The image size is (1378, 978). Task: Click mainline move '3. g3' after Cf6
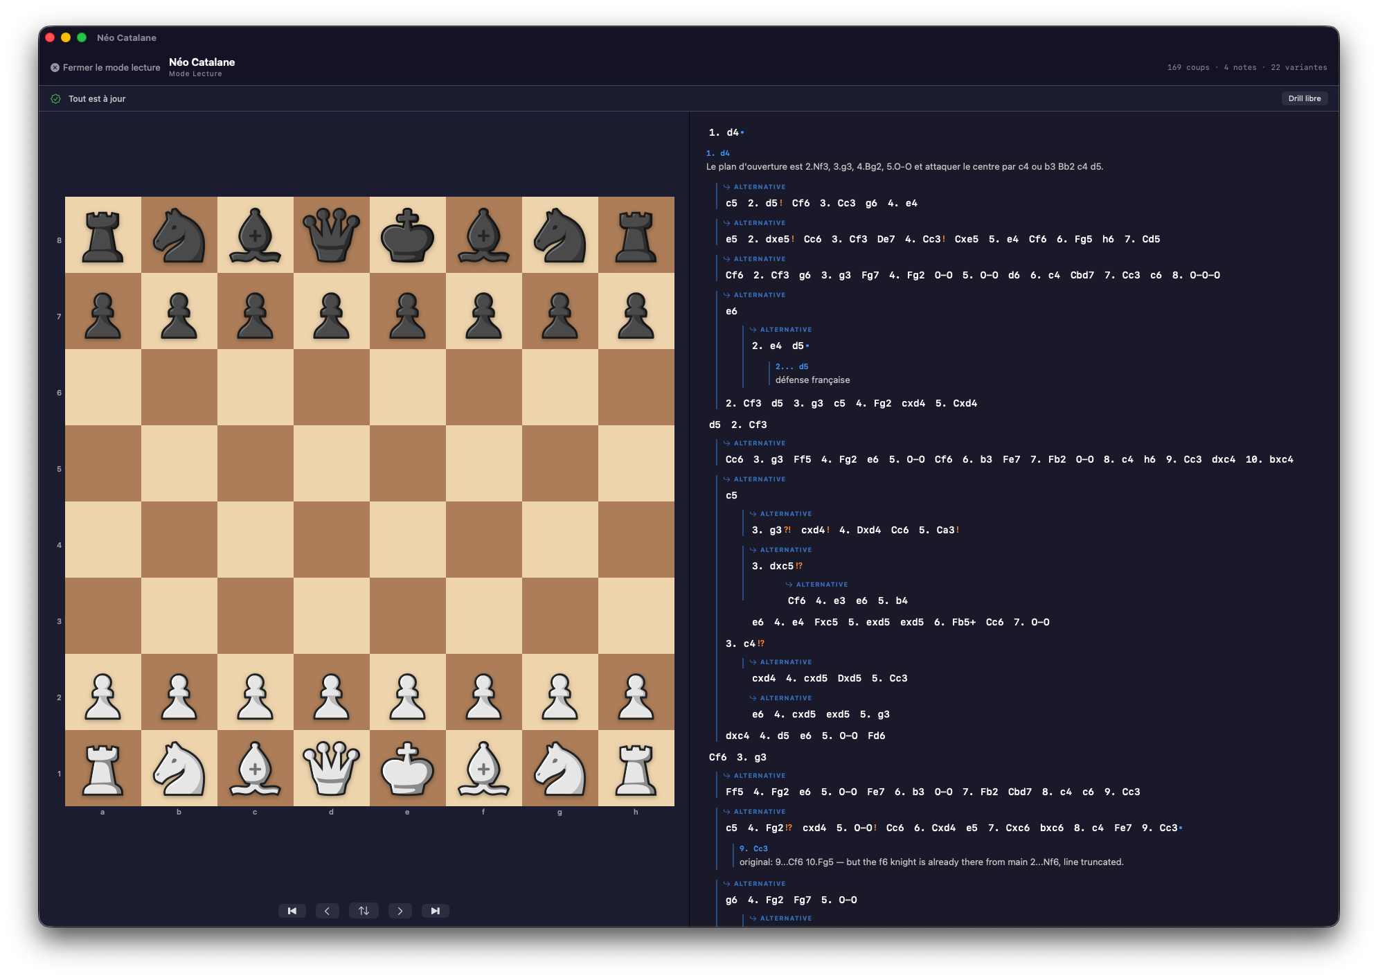pos(751,758)
